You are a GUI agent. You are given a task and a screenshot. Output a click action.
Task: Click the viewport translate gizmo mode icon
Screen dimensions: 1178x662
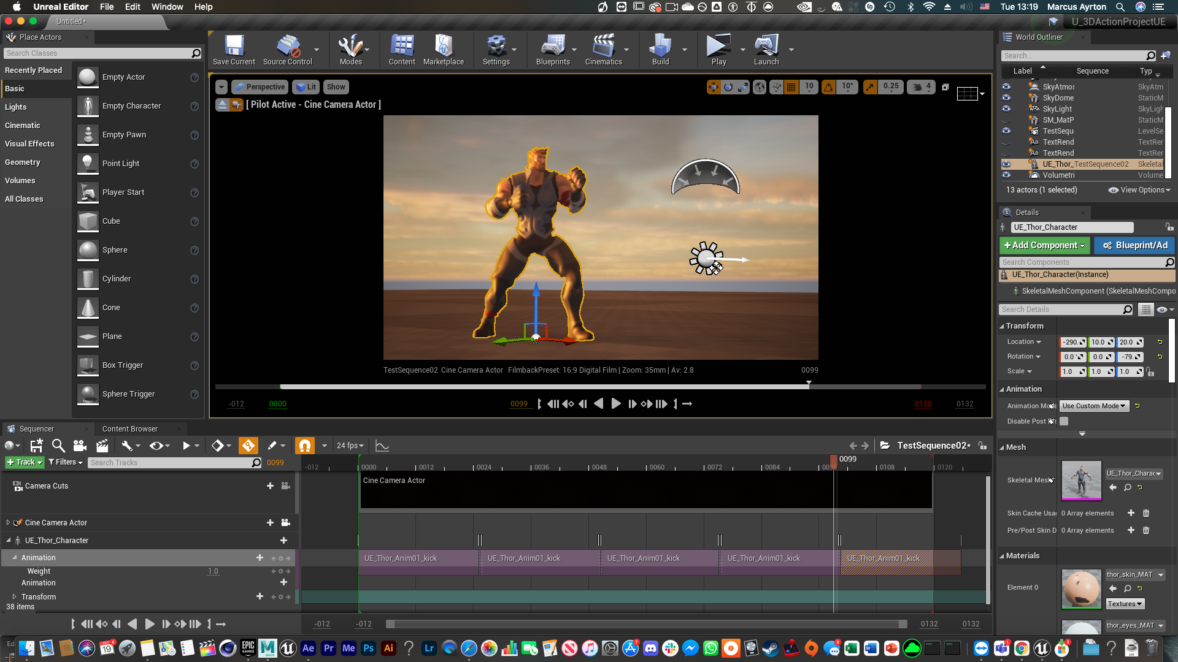[x=714, y=87]
